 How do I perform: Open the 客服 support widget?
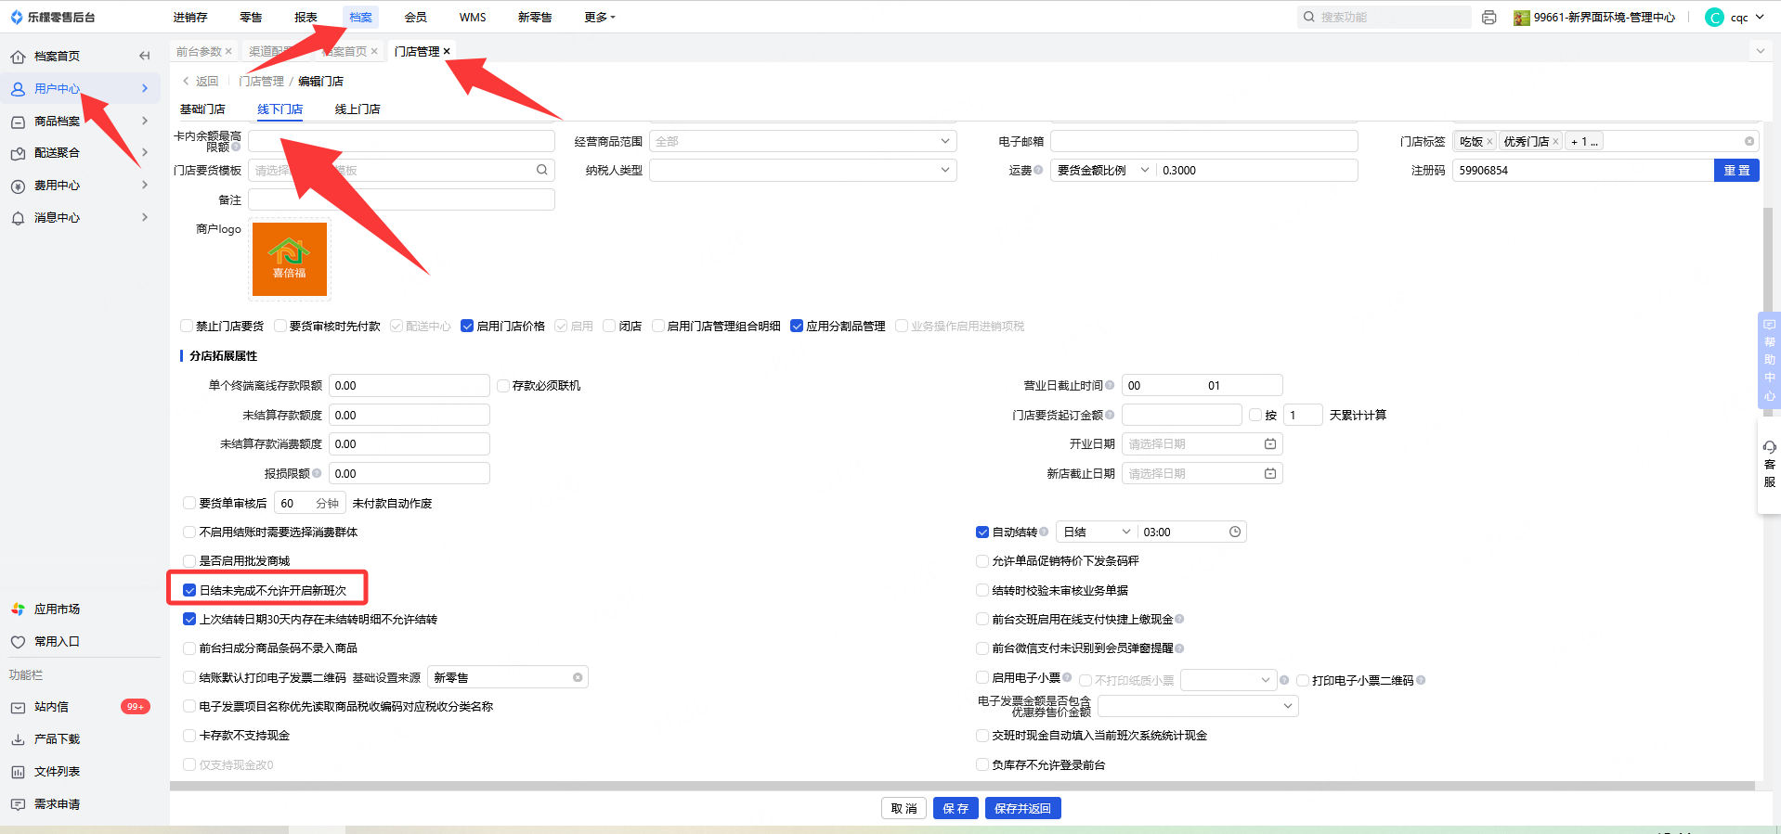click(1769, 465)
